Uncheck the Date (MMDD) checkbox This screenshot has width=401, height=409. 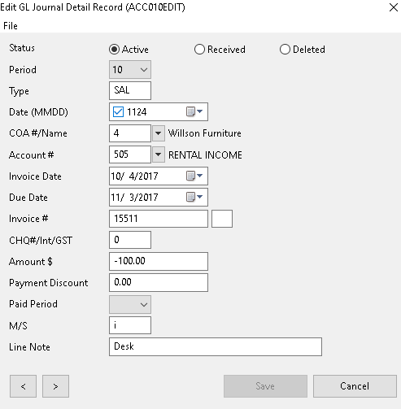[118, 111]
